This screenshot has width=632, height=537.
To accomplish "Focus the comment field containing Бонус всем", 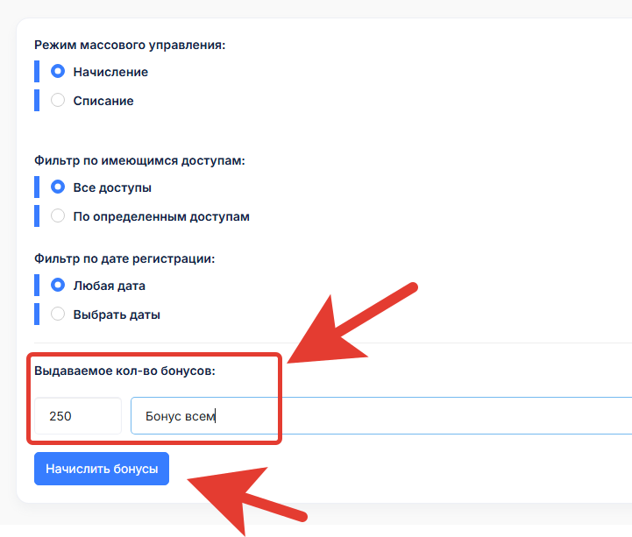I will coord(381,416).
